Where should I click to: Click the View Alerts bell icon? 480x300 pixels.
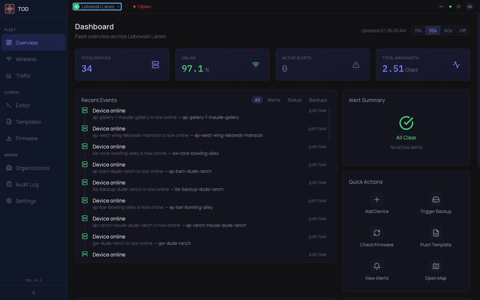coord(376,266)
